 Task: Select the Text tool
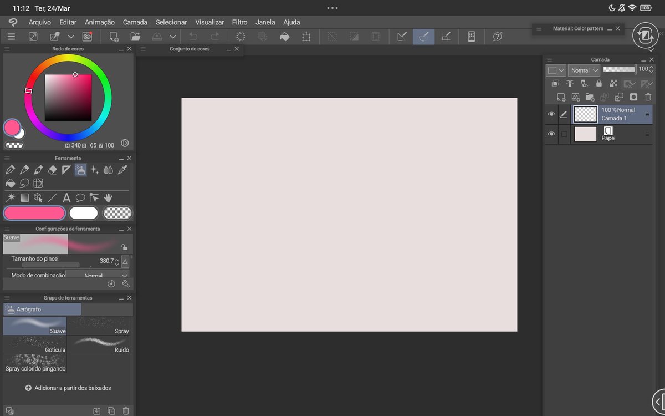pyautogui.click(x=66, y=197)
